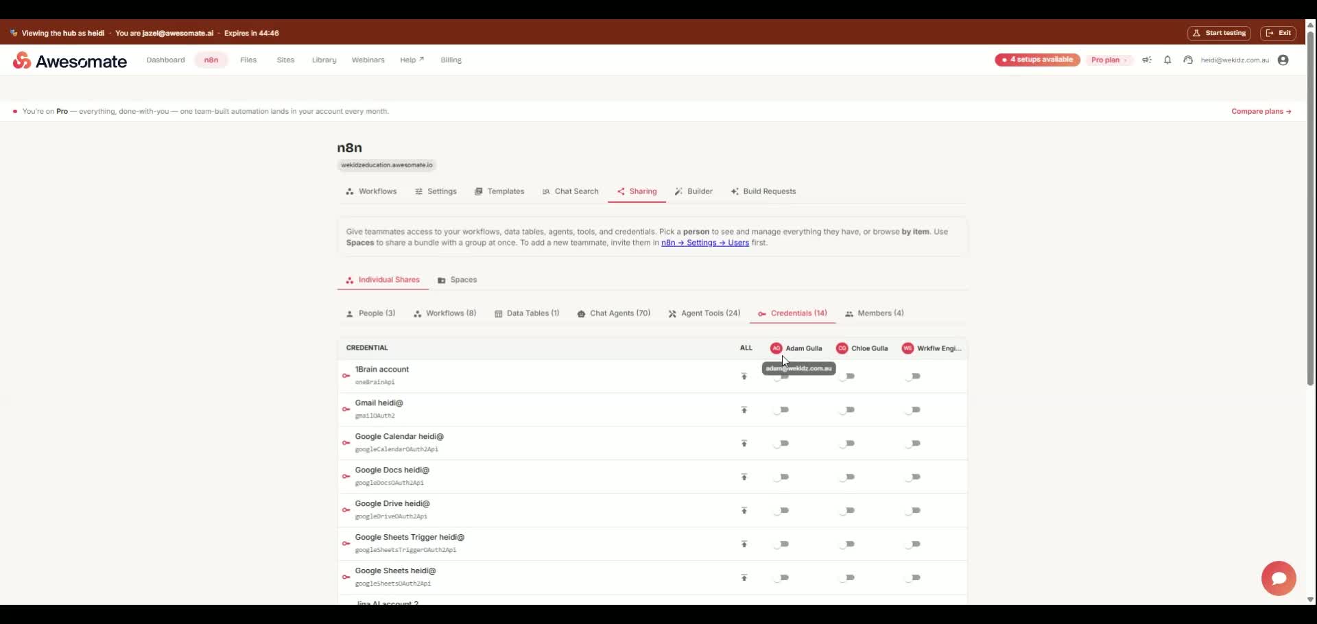Toggle Google Drive heidi@ for Chloe Gulla
This screenshot has width=1317, height=624.
(848, 511)
